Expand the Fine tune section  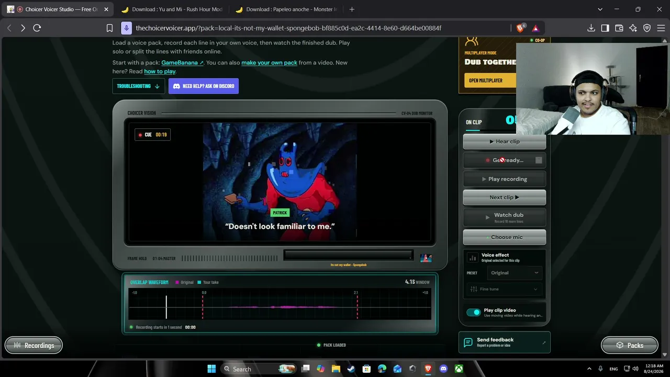[x=505, y=289]
